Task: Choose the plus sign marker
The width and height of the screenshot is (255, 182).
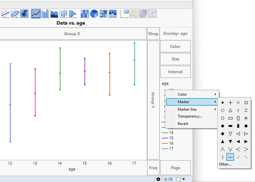Action: pyautogui.click(x=230, y=103)
